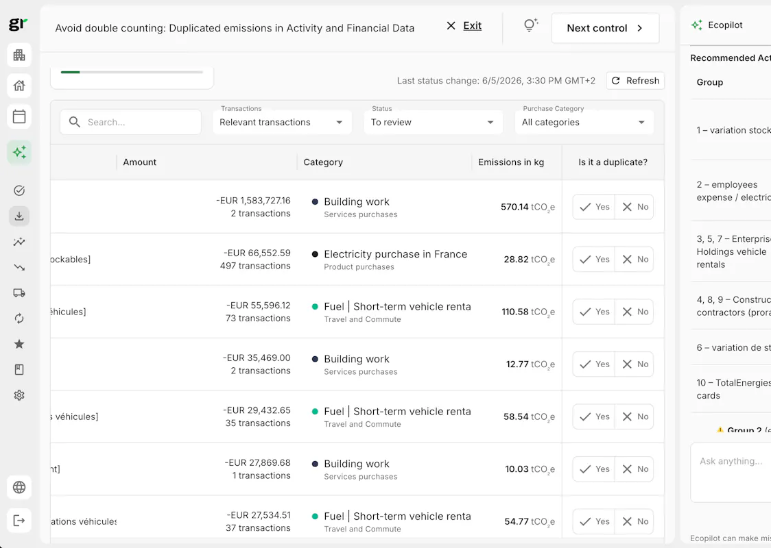771x548 pixels.
Task: Click the X icon next to Exit
Action: [x=451, y=25]
